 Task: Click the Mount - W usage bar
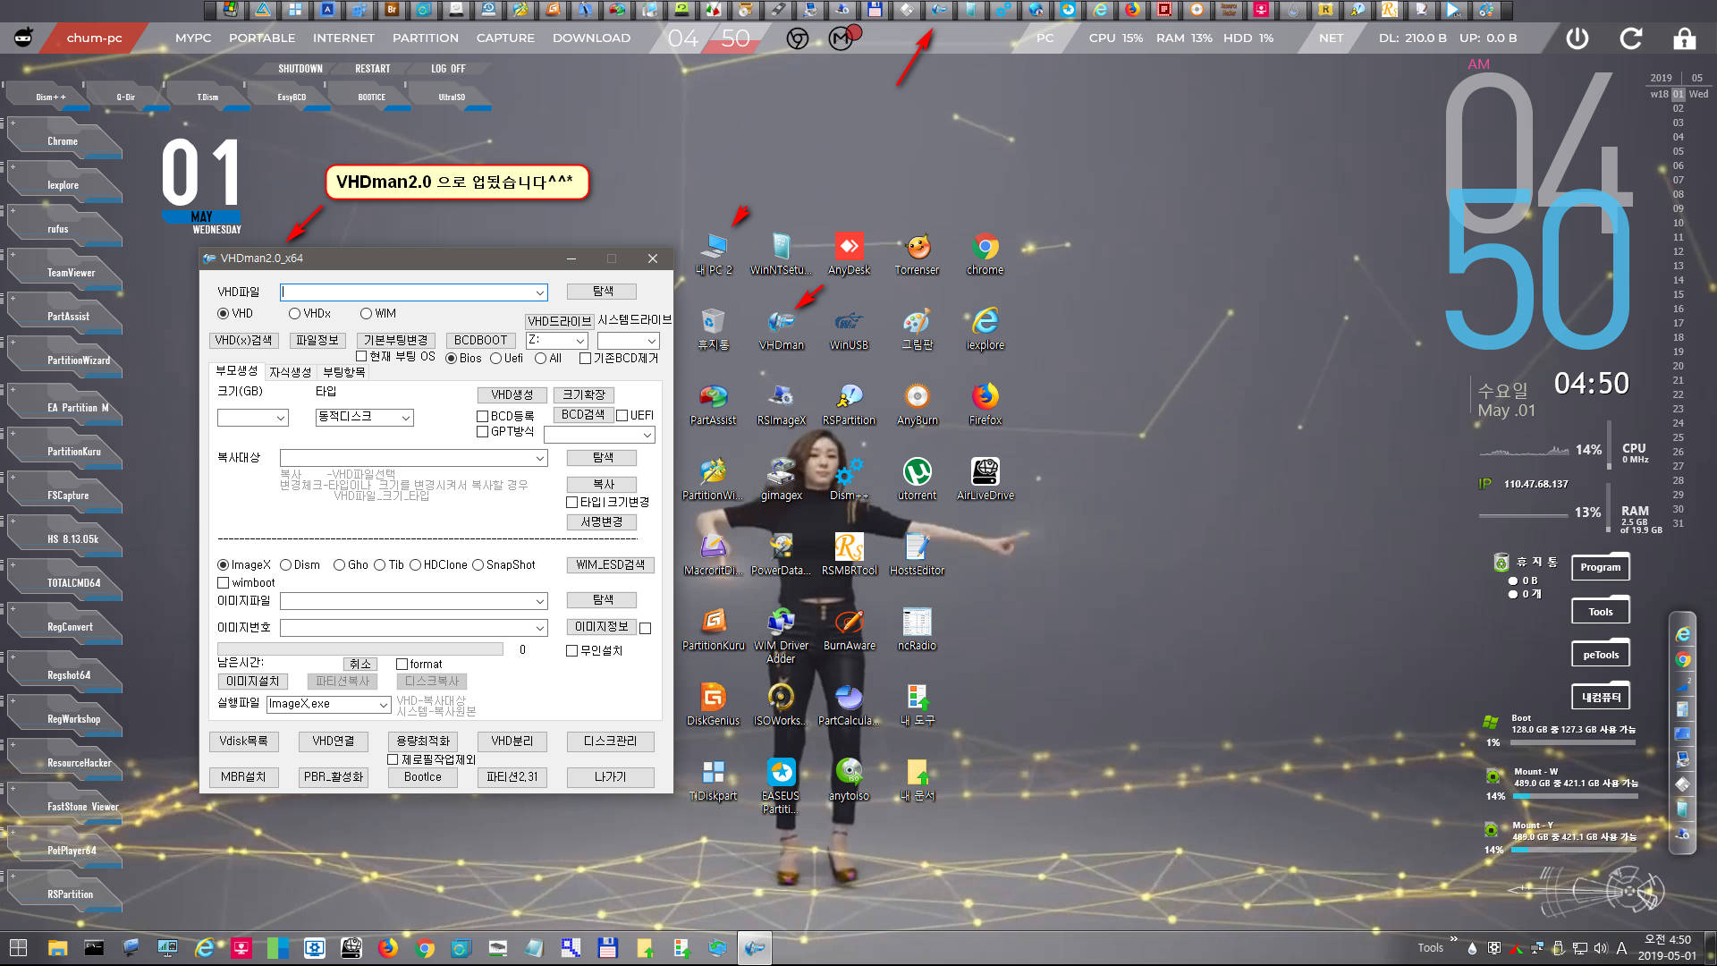[1574, 796]
